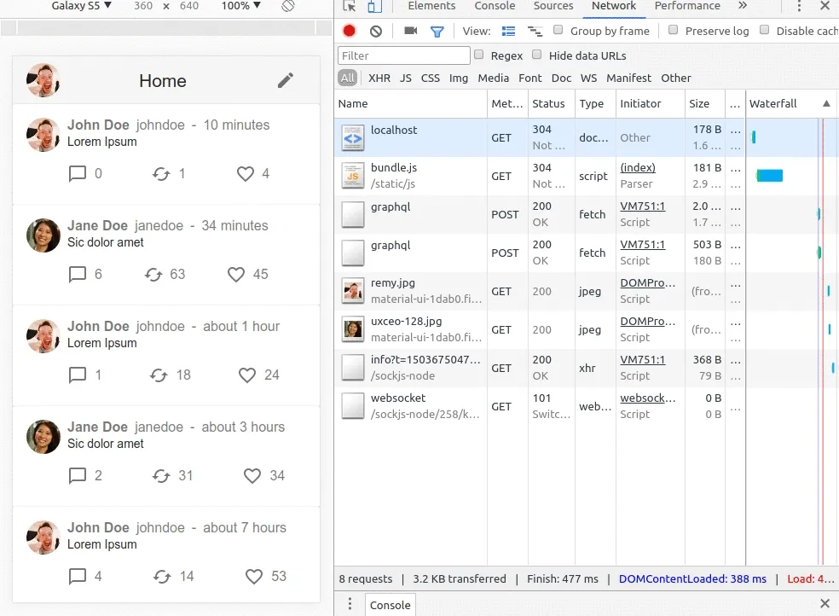
Task: Click inside the Filter text field
Action: point(404,55)
